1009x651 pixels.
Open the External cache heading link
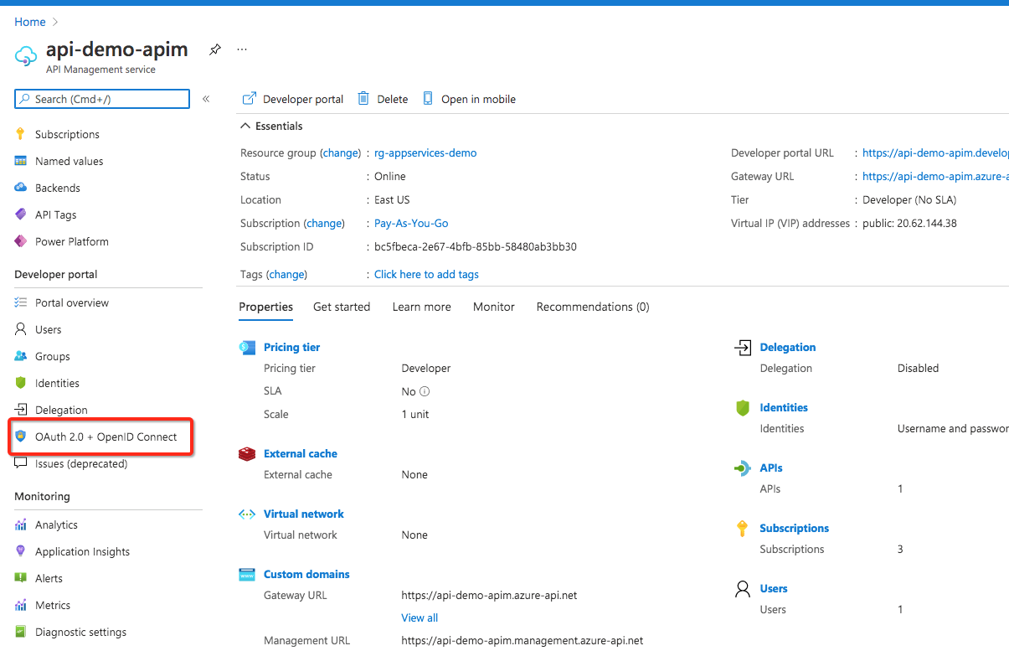click(301, 453)
